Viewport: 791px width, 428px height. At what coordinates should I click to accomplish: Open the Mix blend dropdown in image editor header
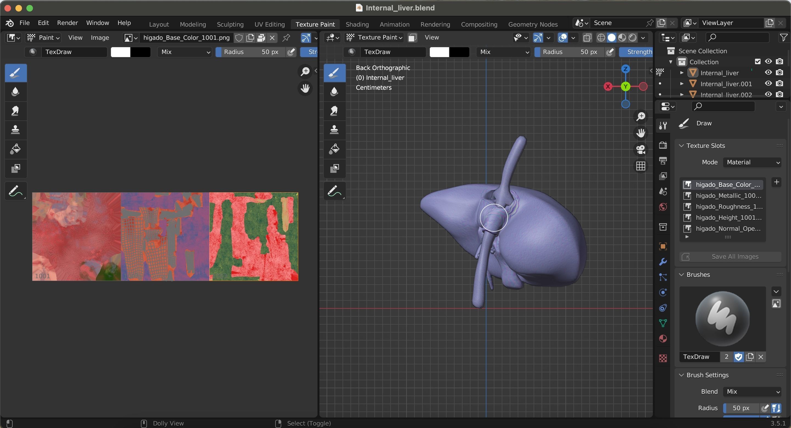point(185,52)
